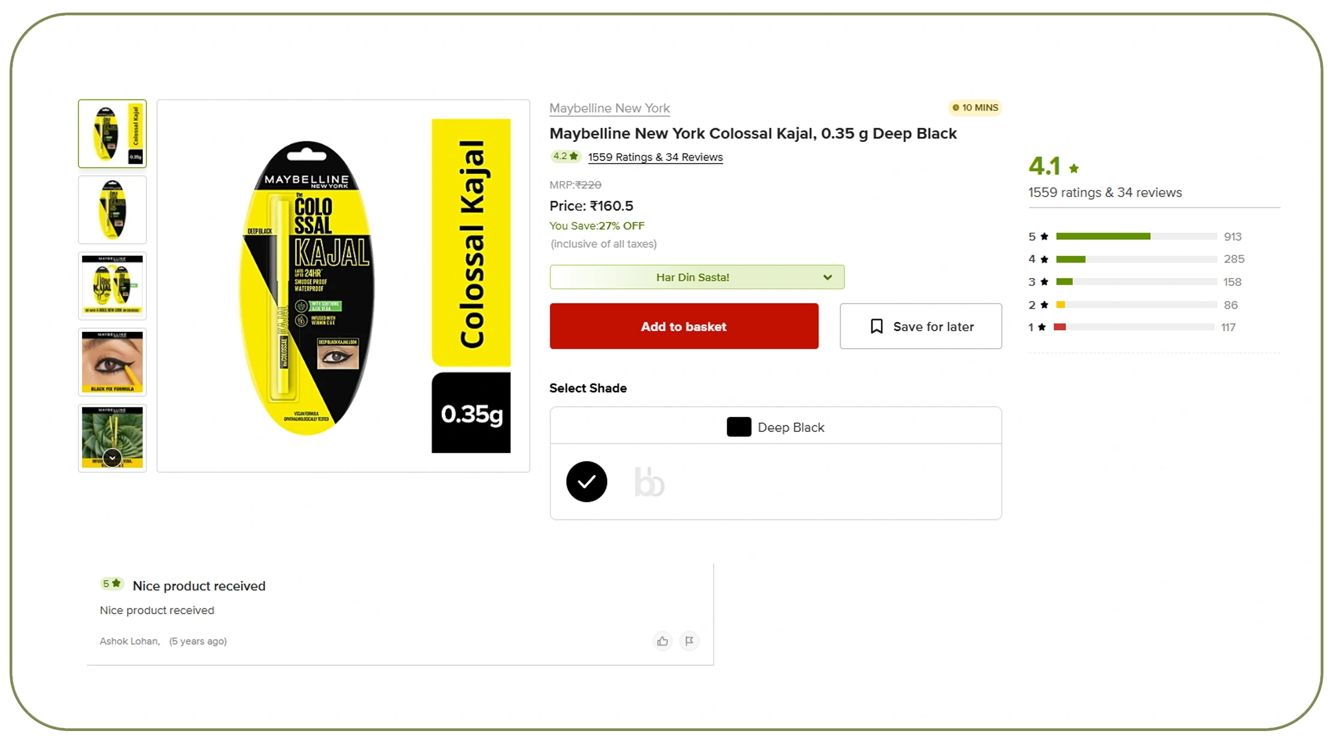View the twin-pack kajal thumbnail
This screenshot has width=1333, height=743.
[x=112, y=286]
